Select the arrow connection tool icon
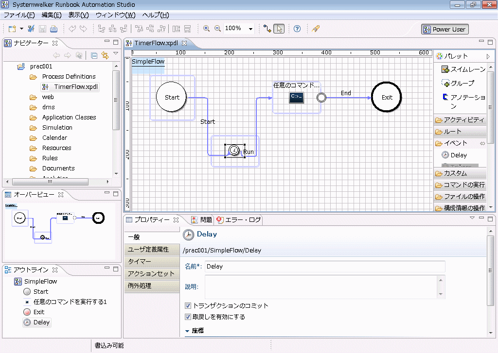This screenshot has width=498, height=353. (x=267, y=29)
